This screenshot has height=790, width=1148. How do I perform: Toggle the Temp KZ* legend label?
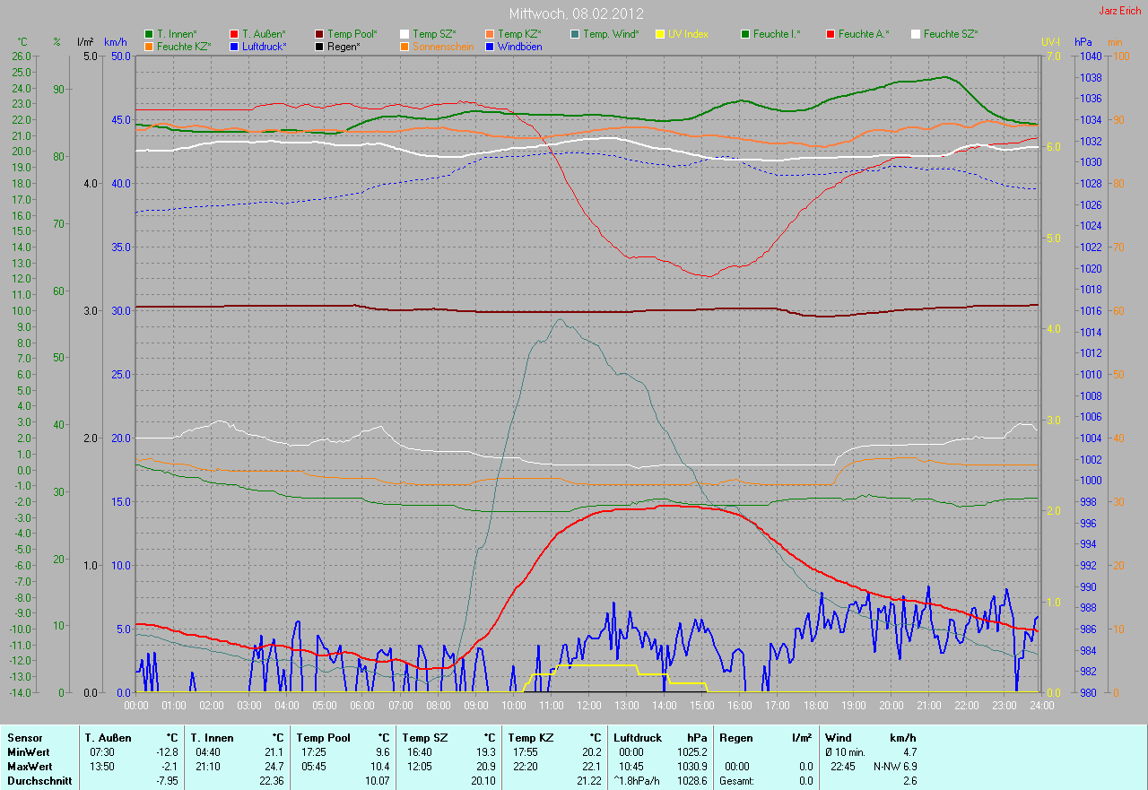click(x=520, y=34)
